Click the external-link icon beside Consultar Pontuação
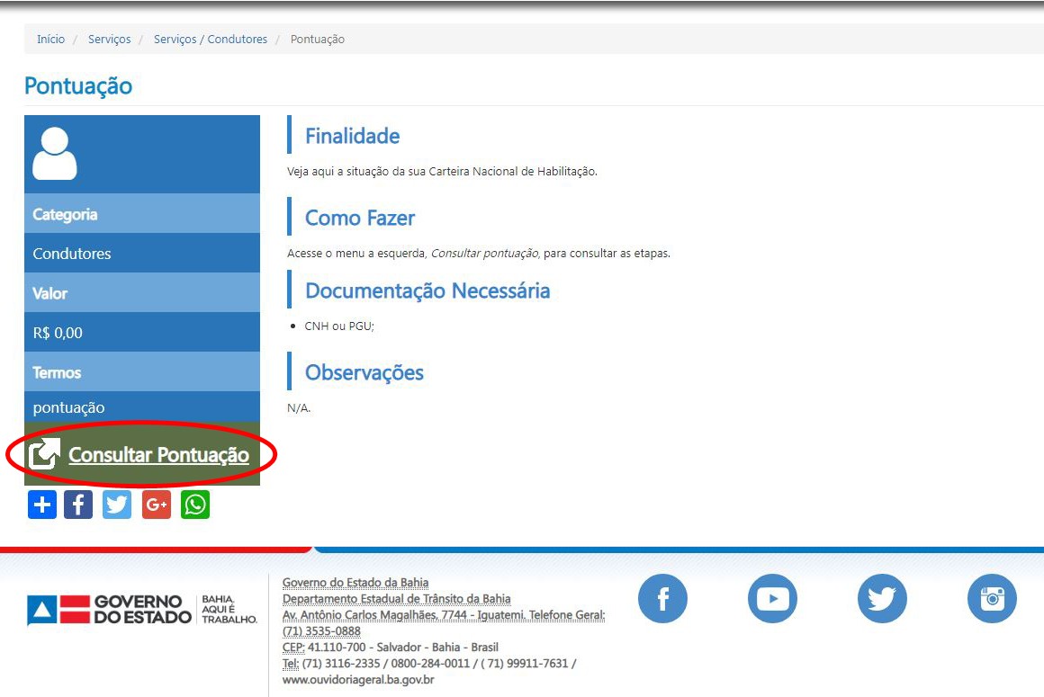 44,453
